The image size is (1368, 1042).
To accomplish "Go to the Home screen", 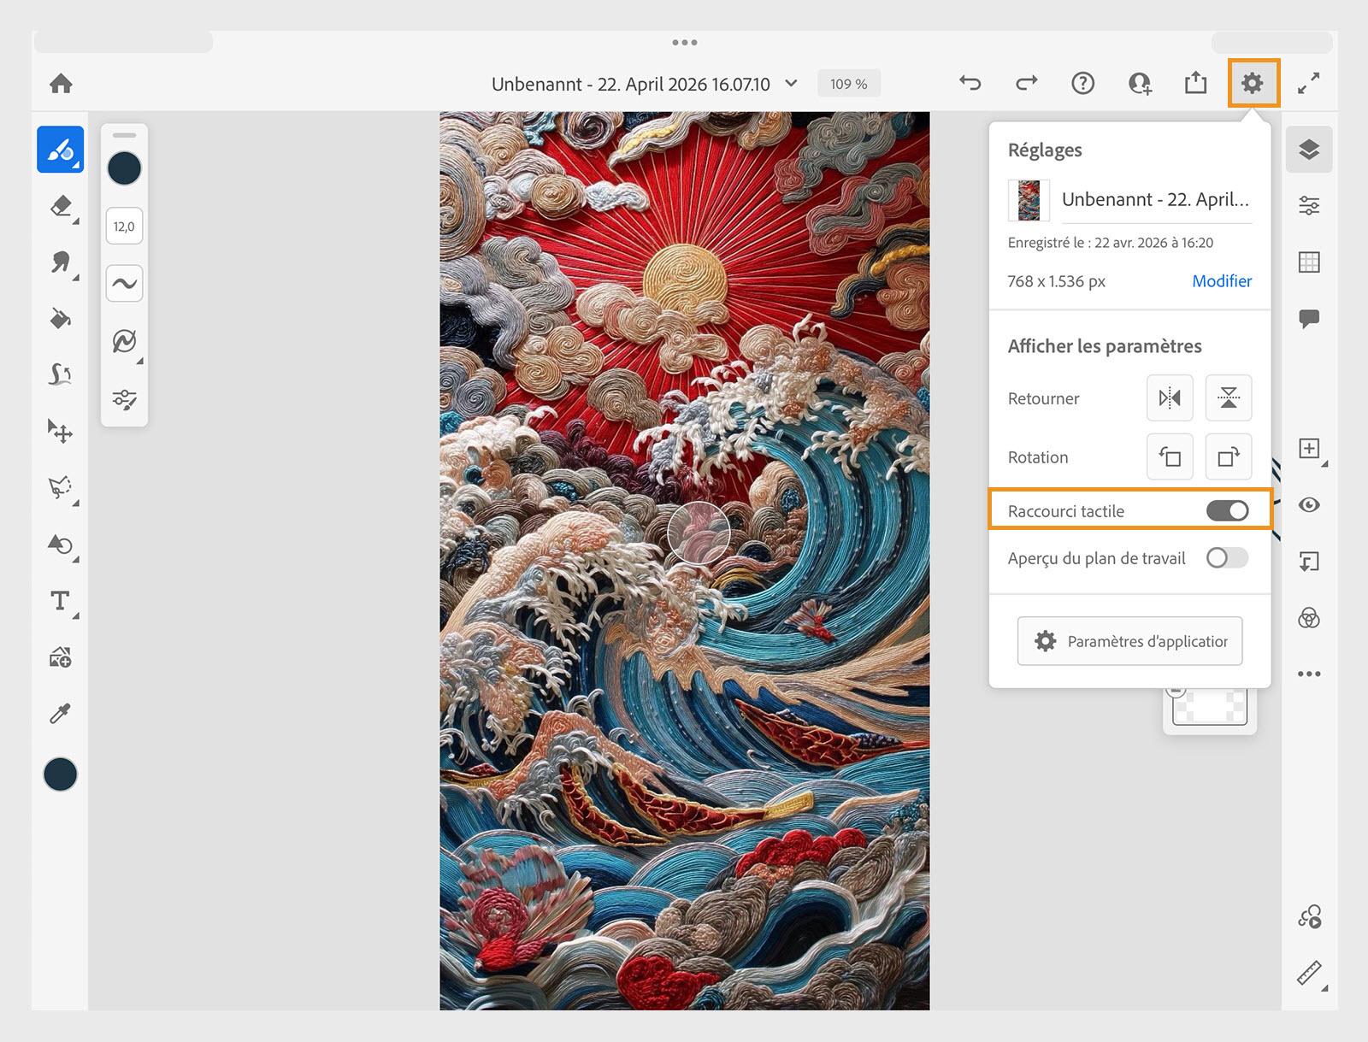I will (x=61, y=83).
